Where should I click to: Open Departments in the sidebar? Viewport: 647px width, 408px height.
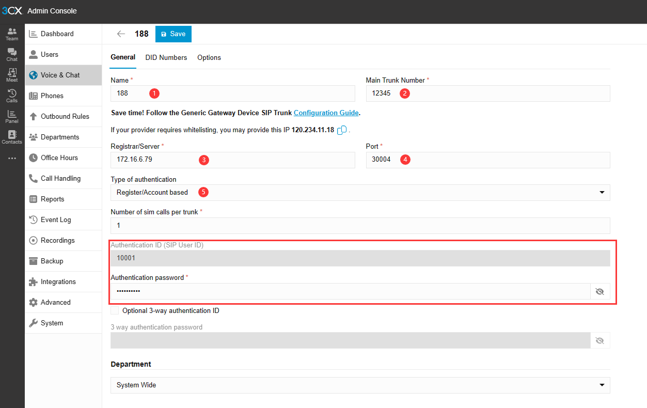[x=64, y=137]
